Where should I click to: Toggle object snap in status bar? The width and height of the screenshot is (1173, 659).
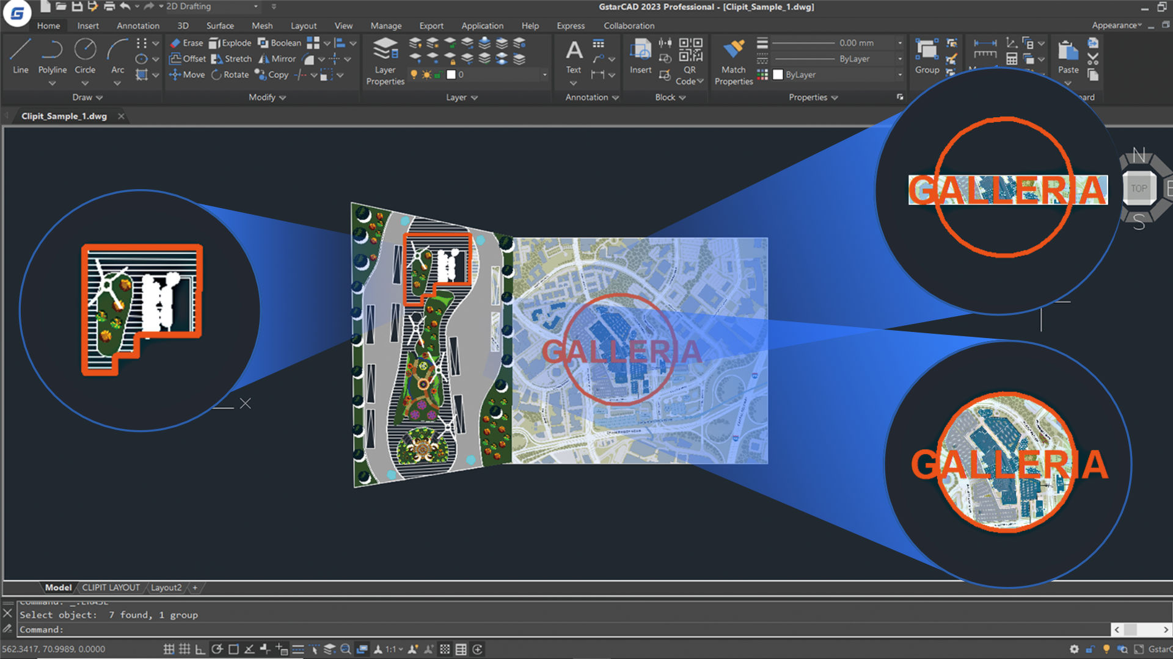click(233, 649)
